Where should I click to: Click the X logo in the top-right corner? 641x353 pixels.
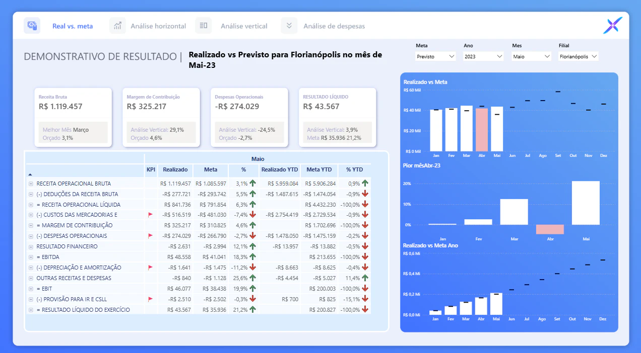(613, 26)
